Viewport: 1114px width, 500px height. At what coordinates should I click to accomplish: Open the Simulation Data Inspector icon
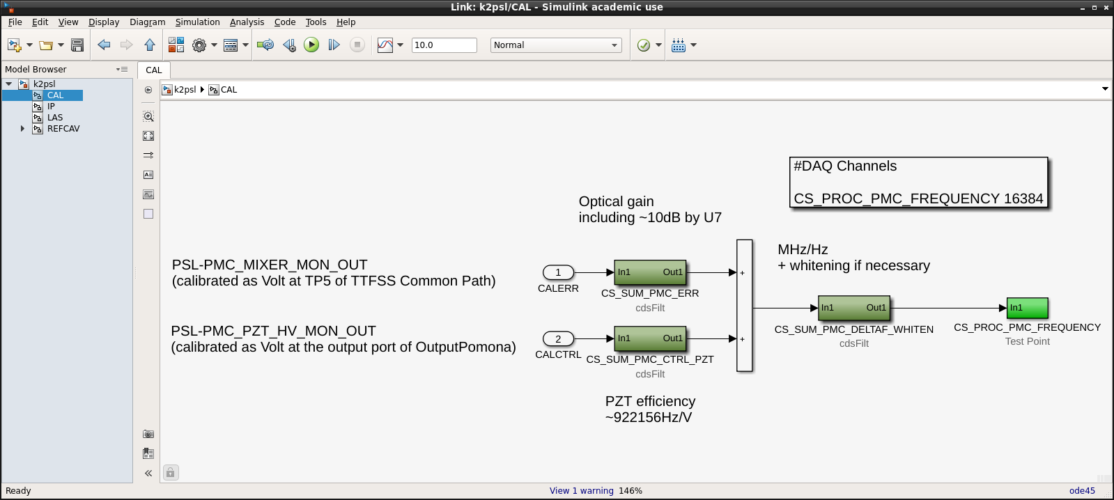point(385,45)
